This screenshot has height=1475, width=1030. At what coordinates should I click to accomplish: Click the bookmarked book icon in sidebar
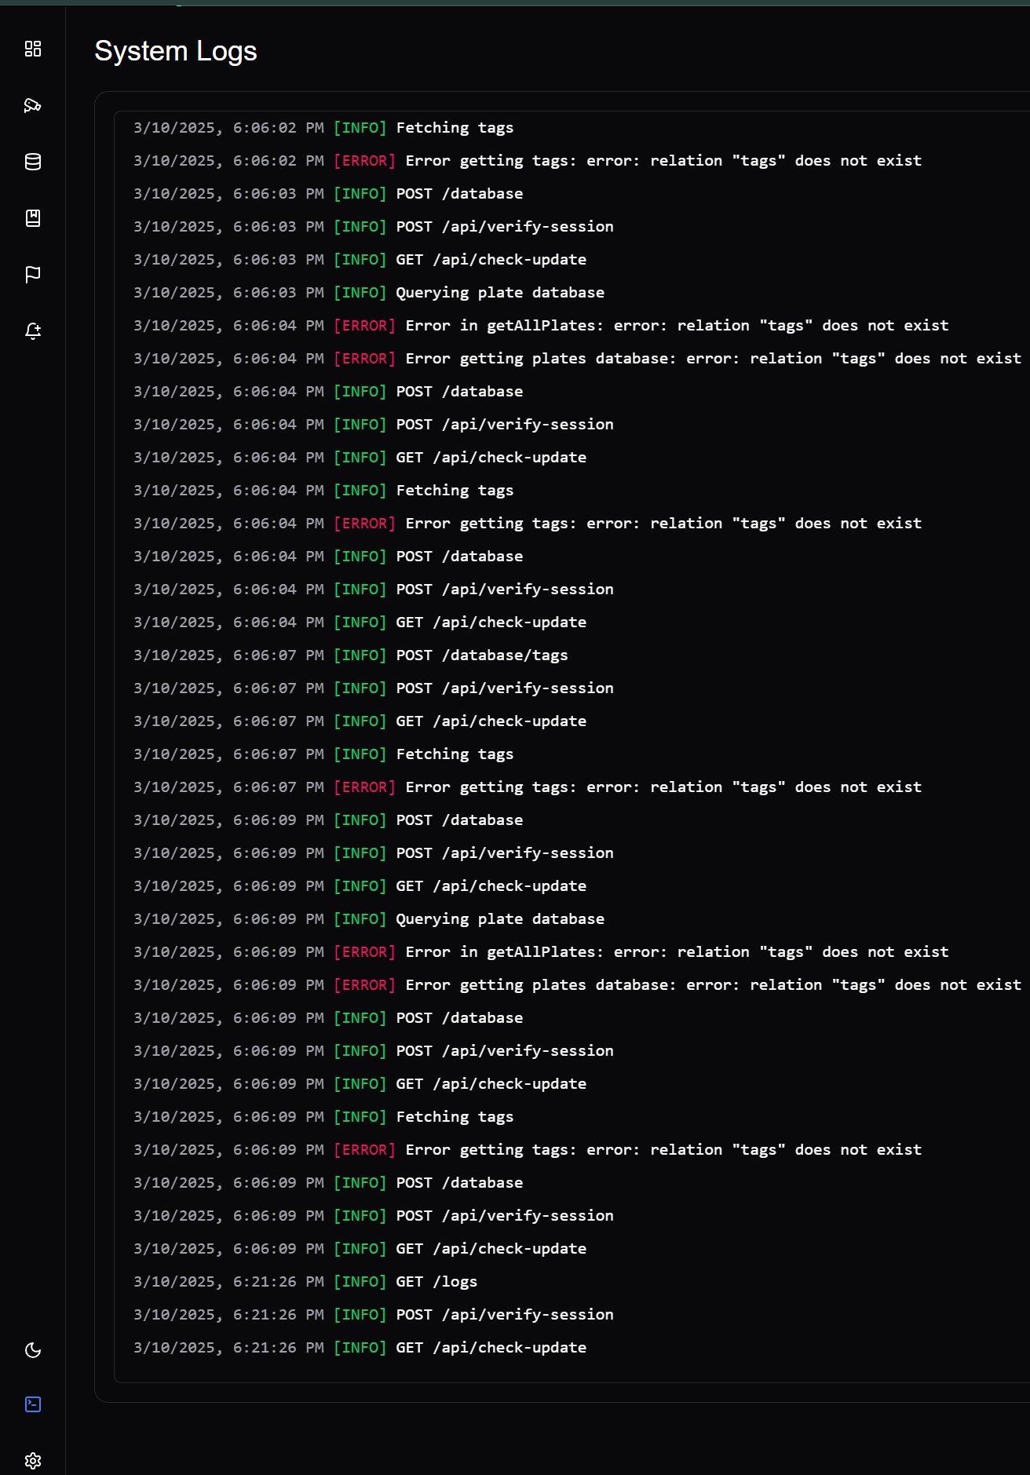click(33, 218)
